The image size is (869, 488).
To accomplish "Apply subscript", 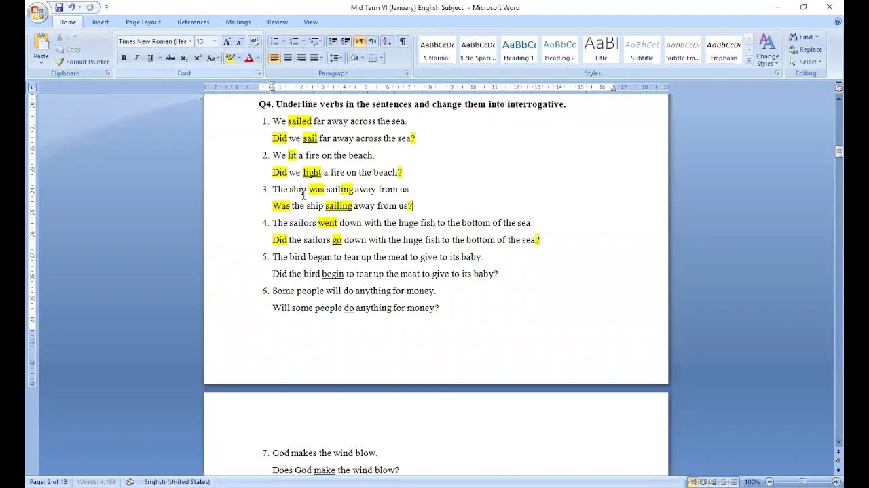I will coord(184,58).
